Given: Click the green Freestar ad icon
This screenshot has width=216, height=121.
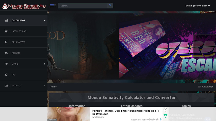Looking at the screenshot, I should tap(165, 116).
